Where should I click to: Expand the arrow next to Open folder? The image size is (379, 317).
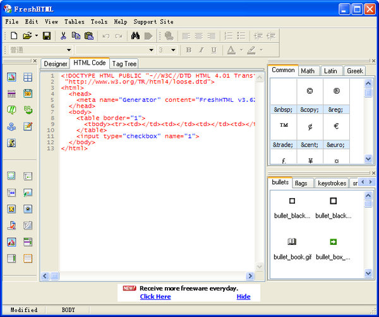coord(37,36)
